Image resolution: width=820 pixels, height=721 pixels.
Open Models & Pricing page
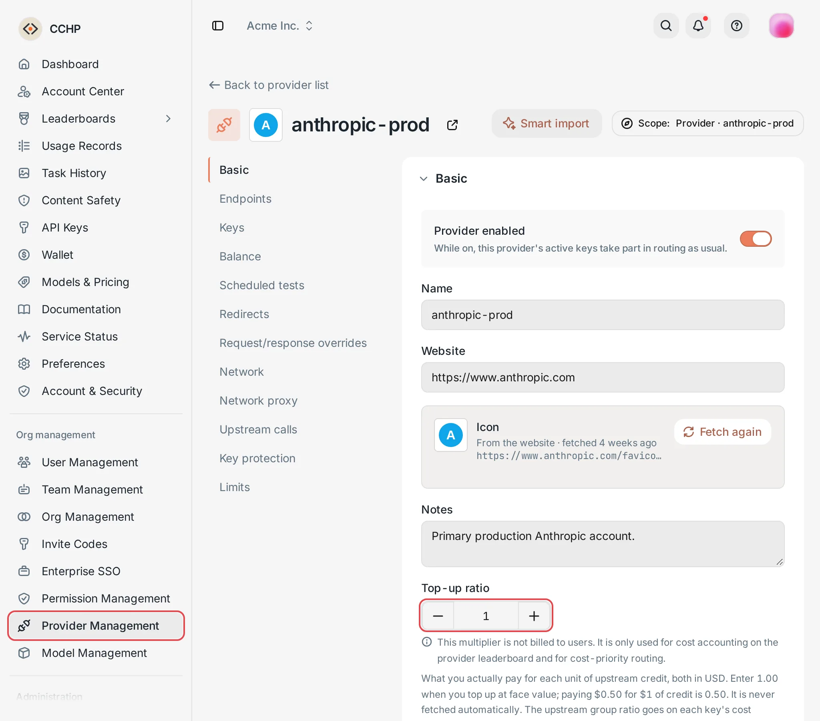click(96, 282)
